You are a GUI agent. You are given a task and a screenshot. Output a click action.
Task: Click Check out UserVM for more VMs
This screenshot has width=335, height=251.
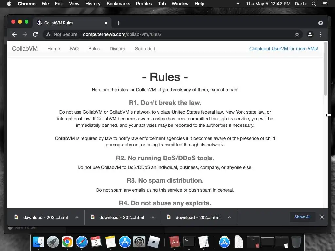pos(284,49)
